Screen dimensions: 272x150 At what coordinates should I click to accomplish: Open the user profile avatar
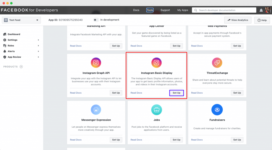[x=268, y=10]
